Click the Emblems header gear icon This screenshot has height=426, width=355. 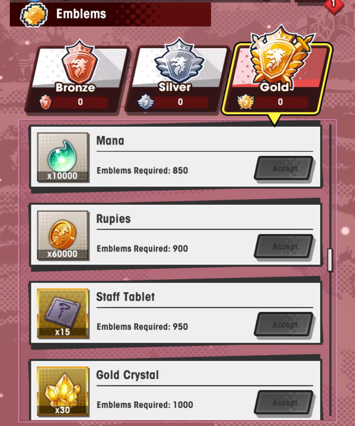click(34, 14)
